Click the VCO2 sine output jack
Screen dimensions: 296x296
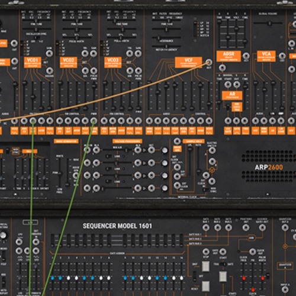[85, 70]
